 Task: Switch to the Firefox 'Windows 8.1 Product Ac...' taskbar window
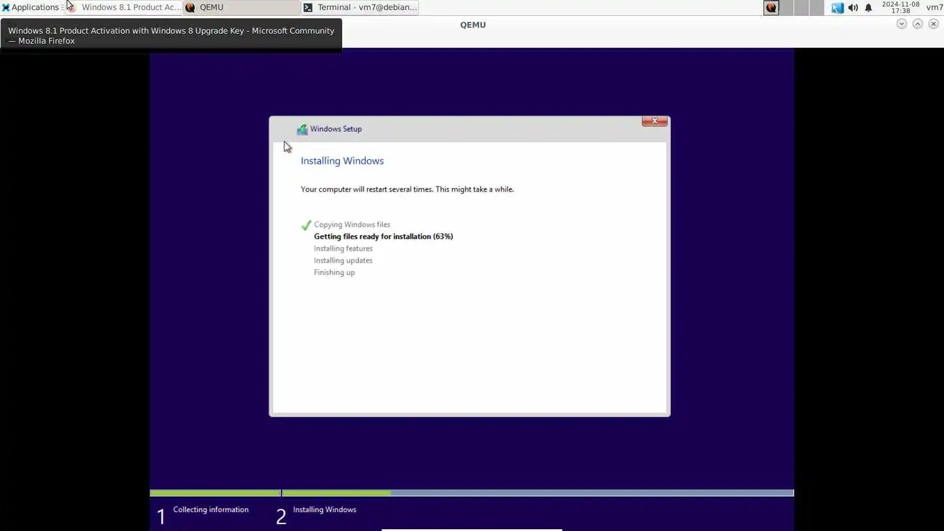coord(124,7)
